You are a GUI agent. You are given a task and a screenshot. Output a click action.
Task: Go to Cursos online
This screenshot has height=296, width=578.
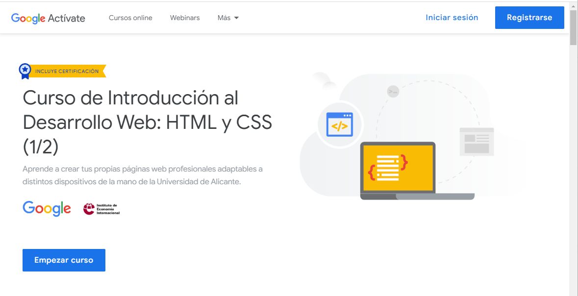point(130,18)
